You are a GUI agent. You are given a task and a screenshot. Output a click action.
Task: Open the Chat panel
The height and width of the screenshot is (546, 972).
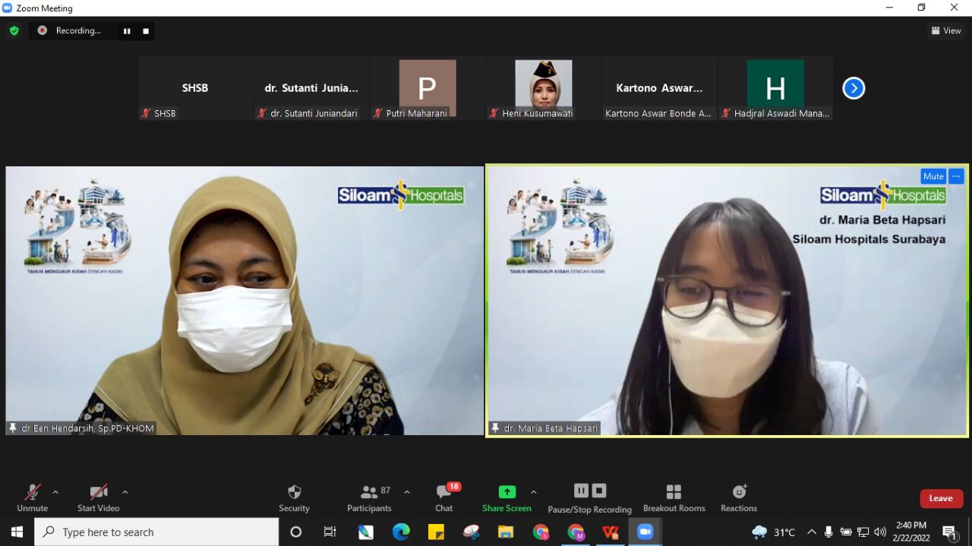click(x=444, y=497)
